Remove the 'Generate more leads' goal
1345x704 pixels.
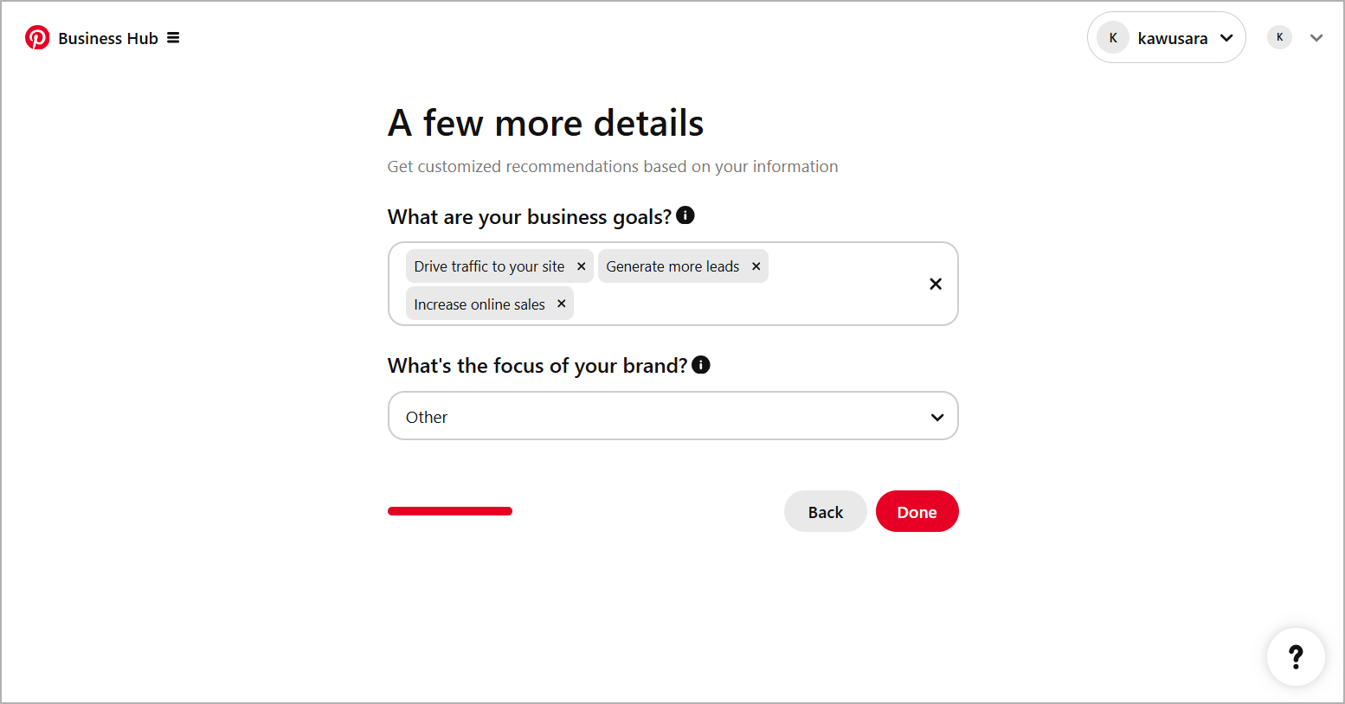coord(756,266)
